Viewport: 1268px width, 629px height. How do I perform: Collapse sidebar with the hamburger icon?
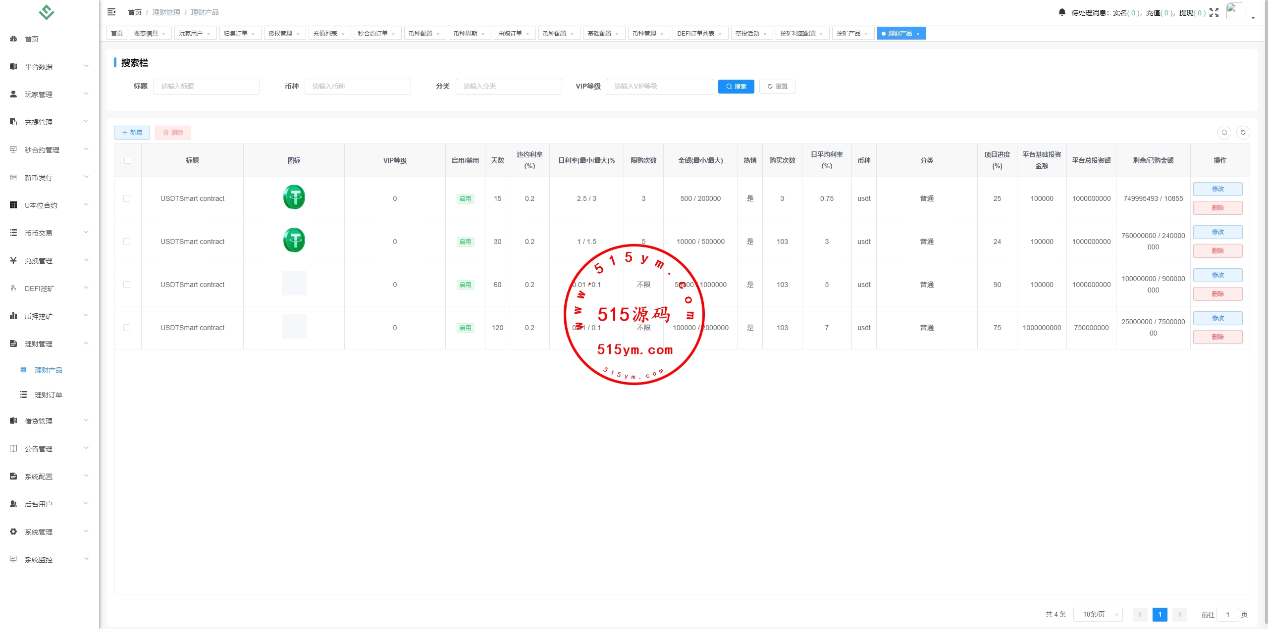111,12
